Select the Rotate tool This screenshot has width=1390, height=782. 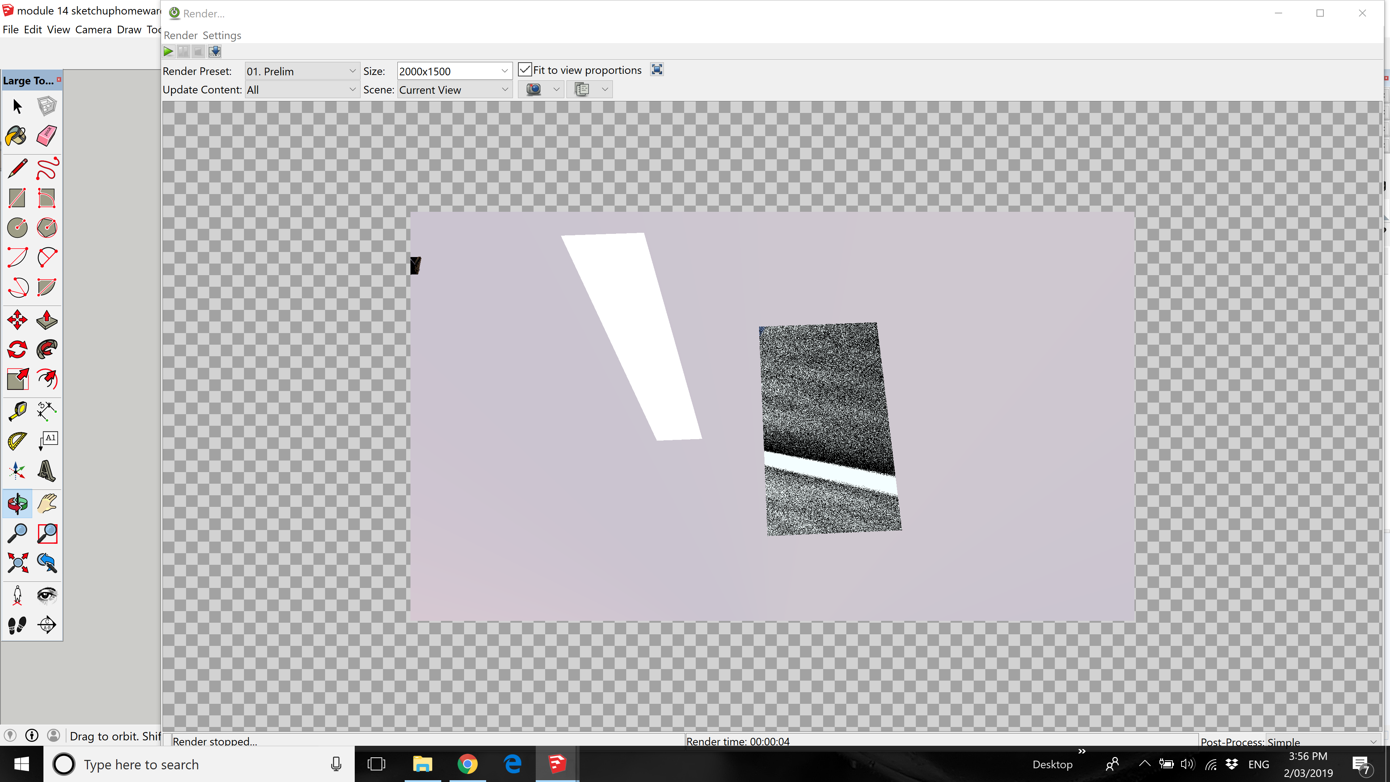pyautogui.click(x=17, y=350)
